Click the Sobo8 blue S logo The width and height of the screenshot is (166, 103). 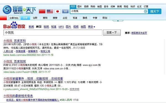pyautogui.click(x=7, y=10)
